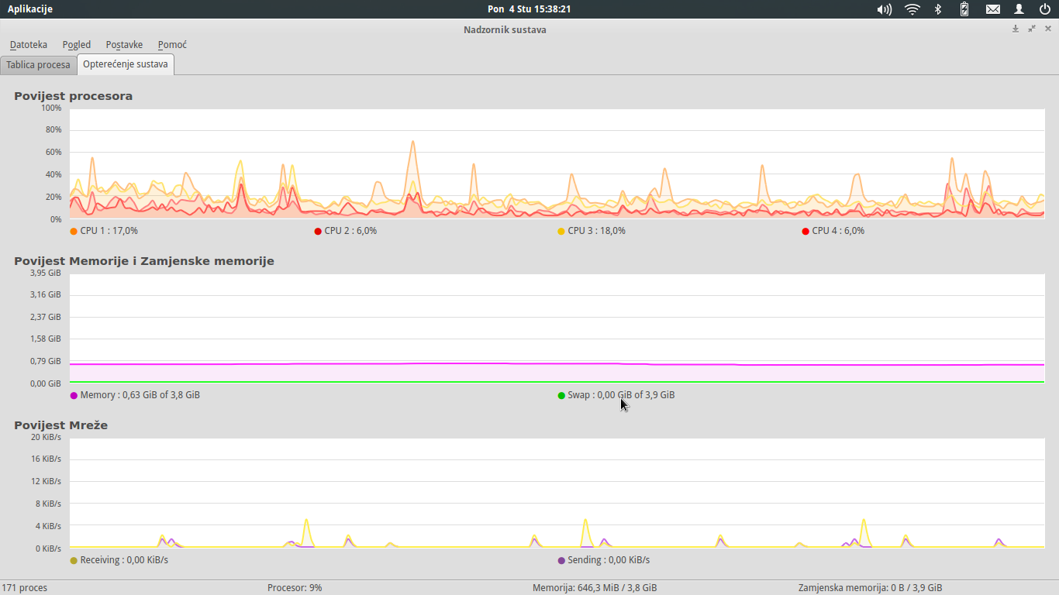Open the Pogled menu

[x=77, y=45]
